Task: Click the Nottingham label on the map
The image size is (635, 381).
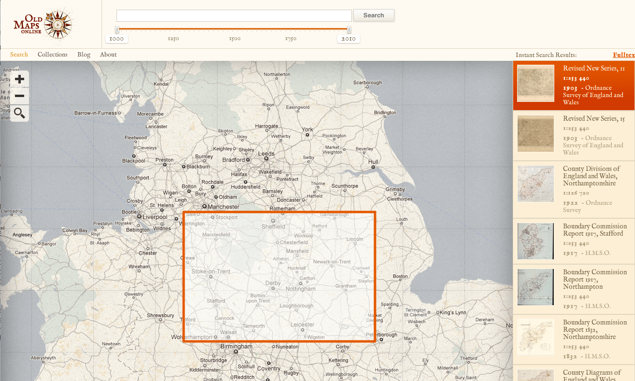Action: [x=301, y=289]
